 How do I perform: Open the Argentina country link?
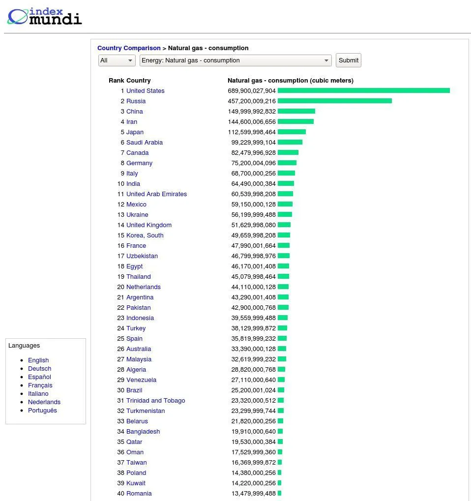pyautogui.click(x=140, y=297)
